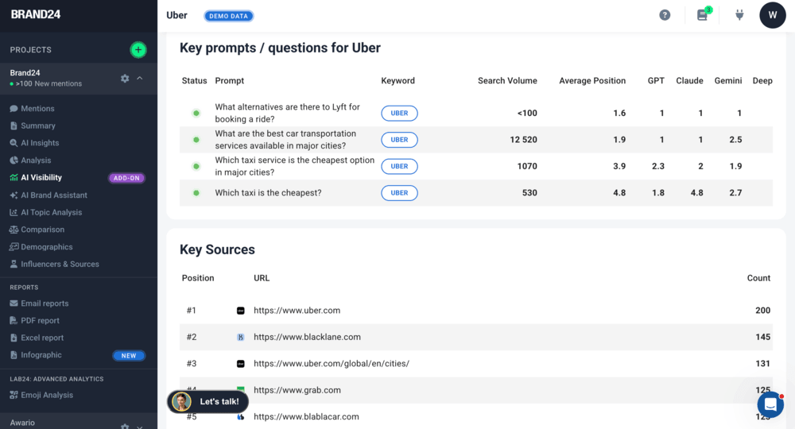Open AI Topic Analysis

click(x=51, y=212)
